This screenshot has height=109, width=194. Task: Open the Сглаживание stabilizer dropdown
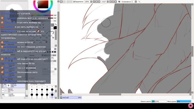pyautogui.click(x=136, y=2)
